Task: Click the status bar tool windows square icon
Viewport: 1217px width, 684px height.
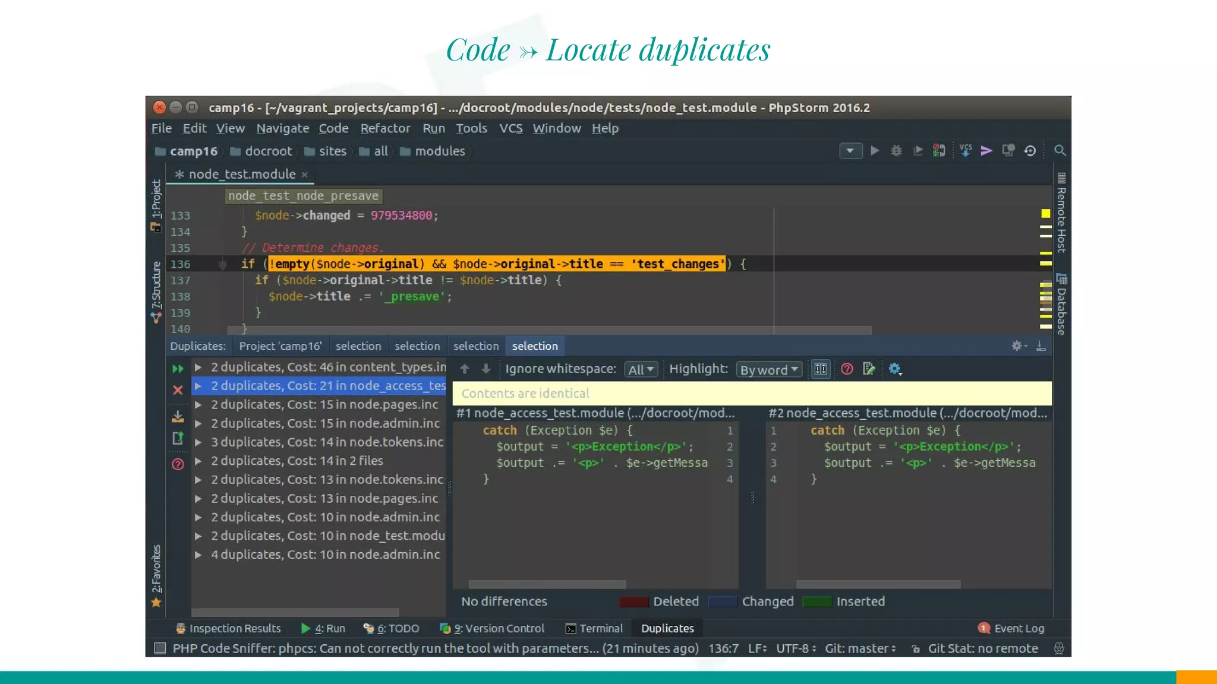Action: click(160, 648)
